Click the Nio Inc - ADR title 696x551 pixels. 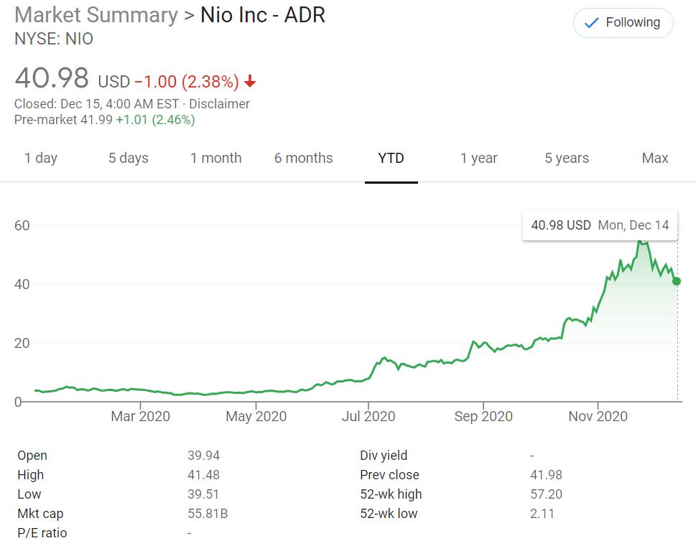[261, 15]
